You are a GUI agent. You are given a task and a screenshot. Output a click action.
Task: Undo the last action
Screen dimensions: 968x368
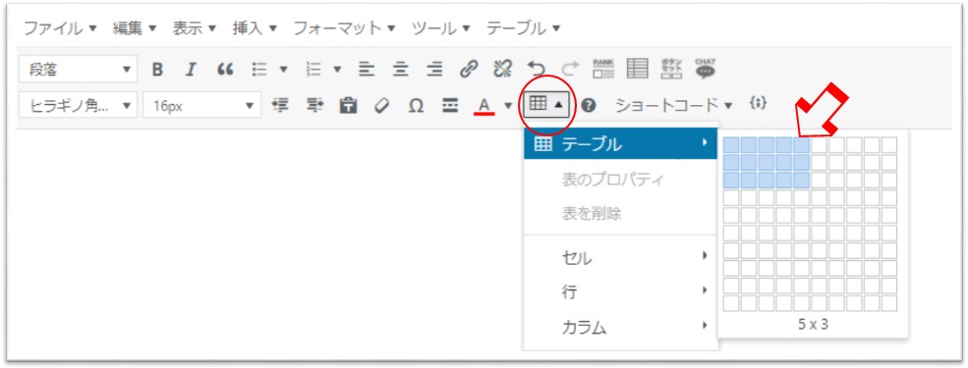click(x=536, y=69)
